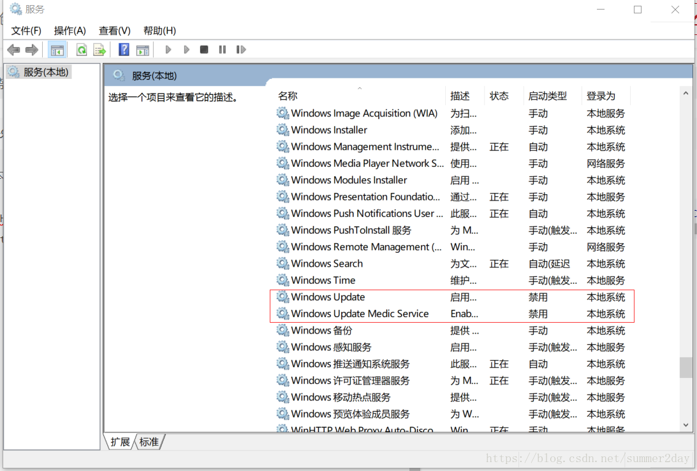697x471 pixels.
Task: Click gear icon of Windows 备份 row
Action: pos(282,330)
